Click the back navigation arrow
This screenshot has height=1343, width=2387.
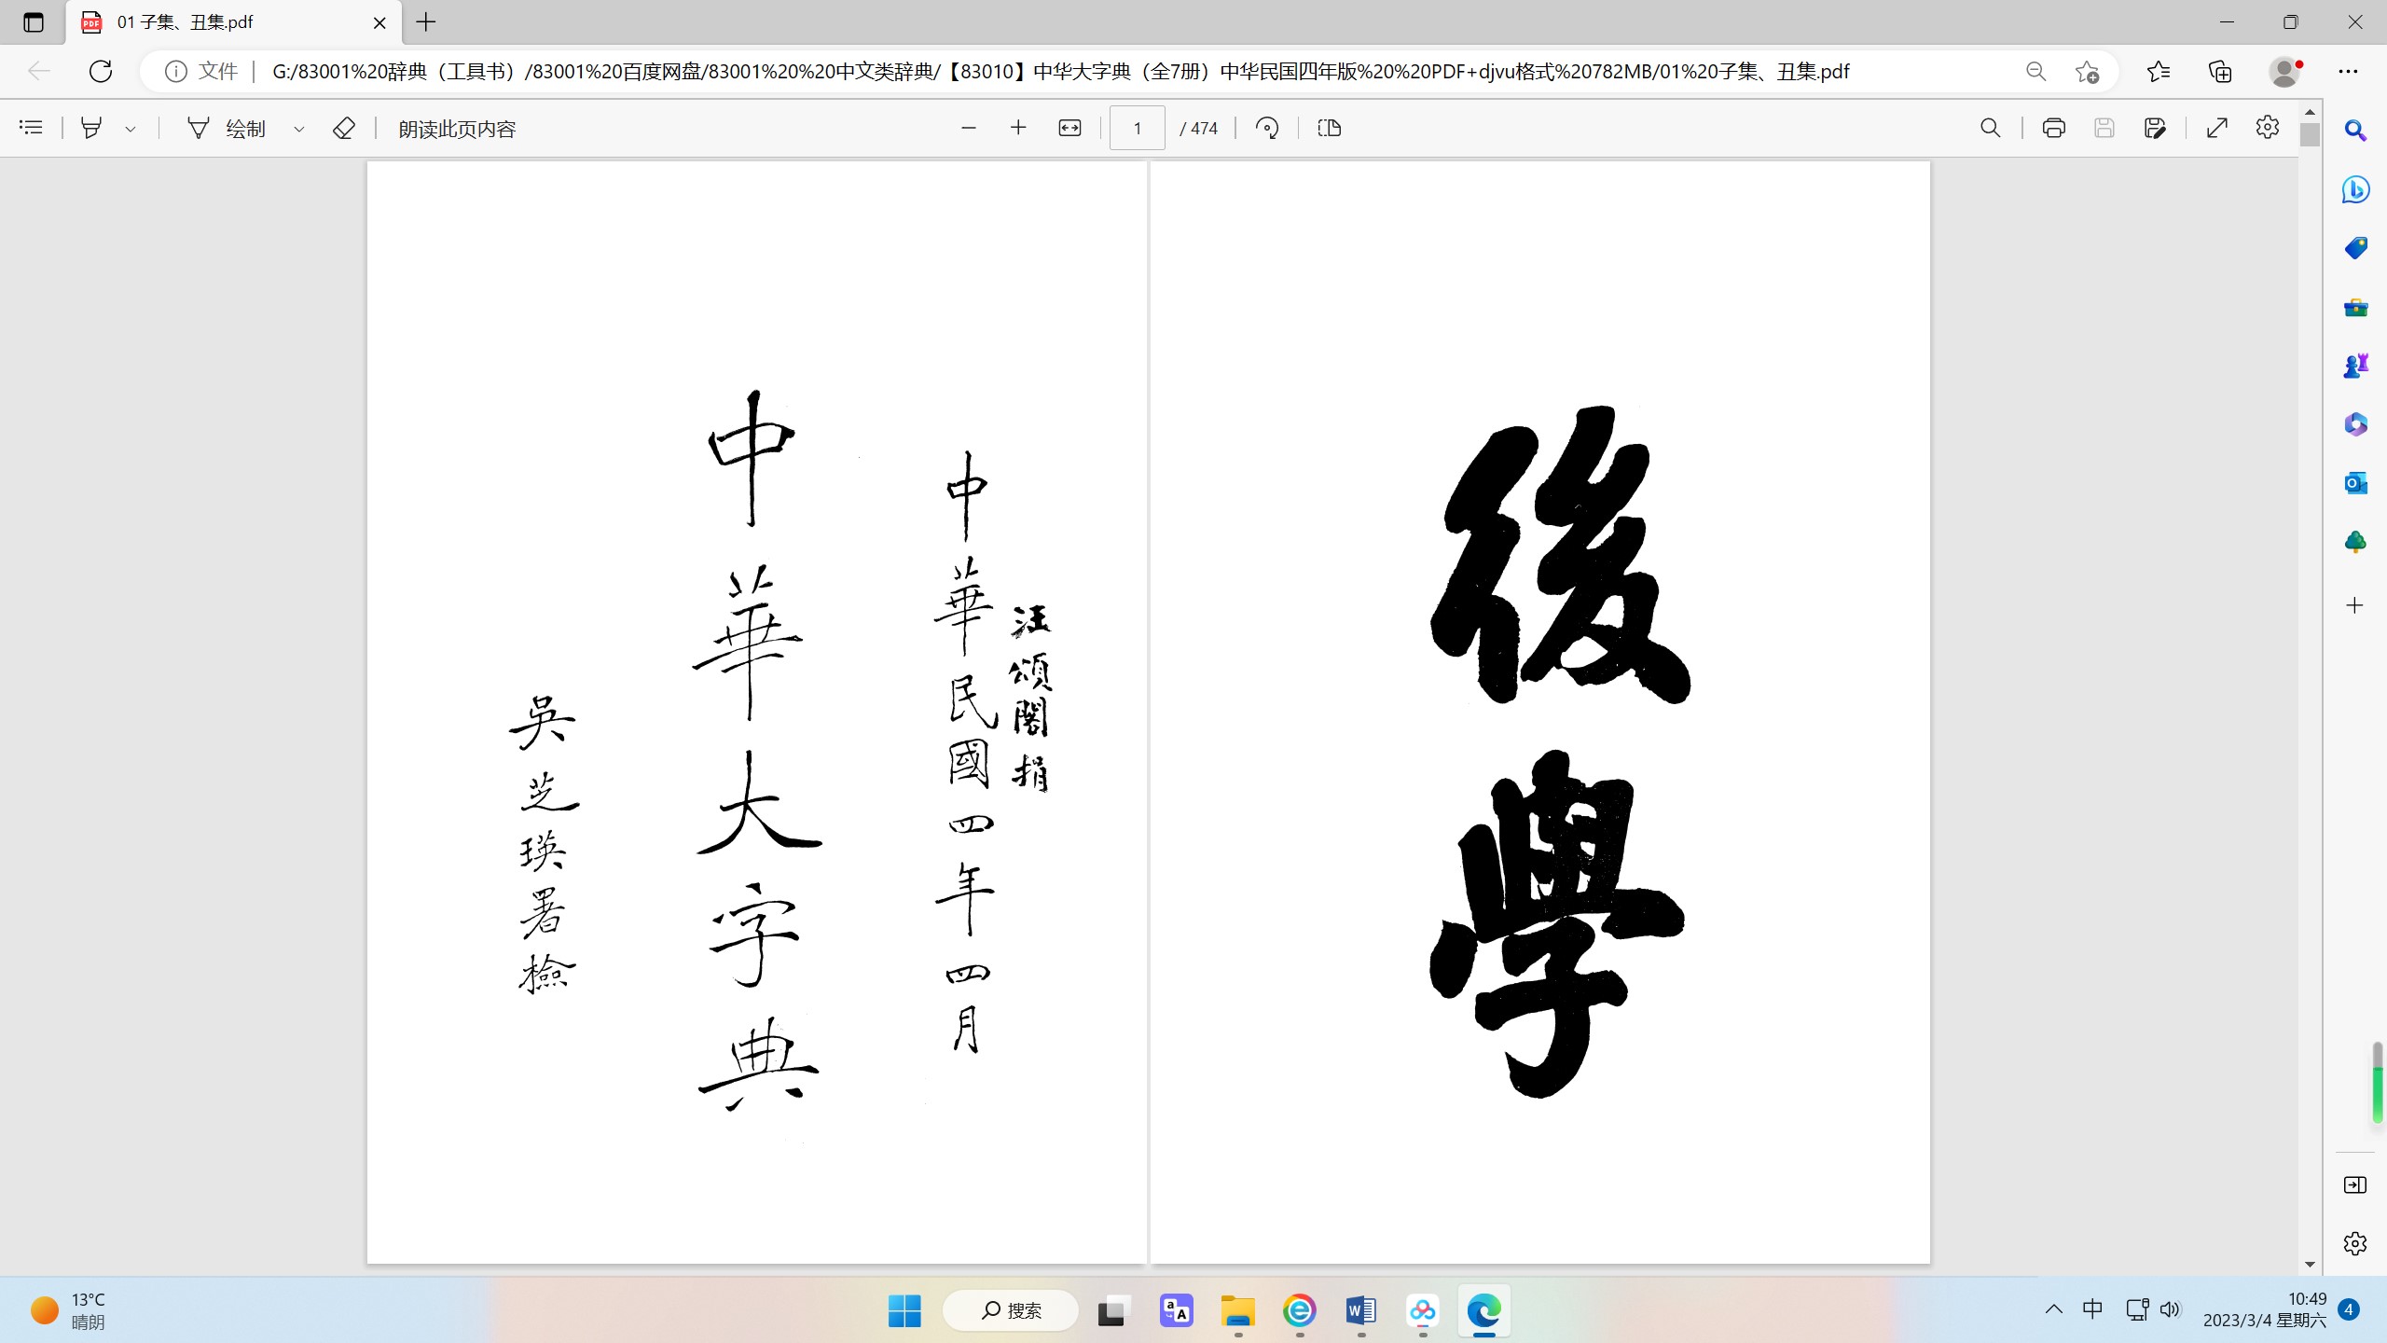point(38,71)
